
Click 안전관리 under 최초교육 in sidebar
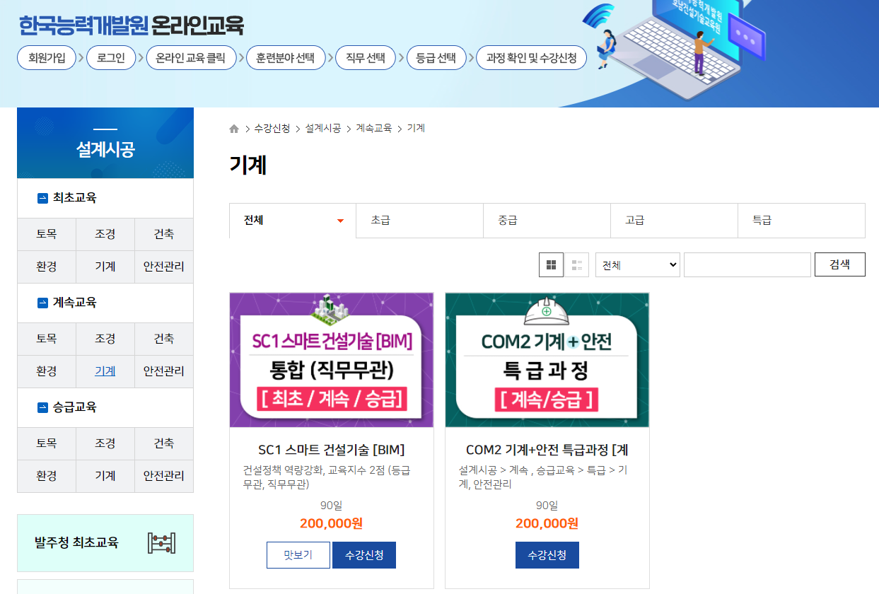click(164, 267)
